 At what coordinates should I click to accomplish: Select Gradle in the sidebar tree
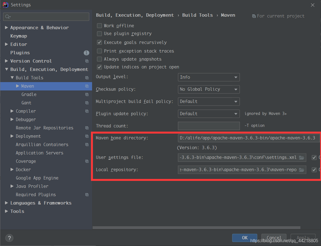click(x=29, y=94)
